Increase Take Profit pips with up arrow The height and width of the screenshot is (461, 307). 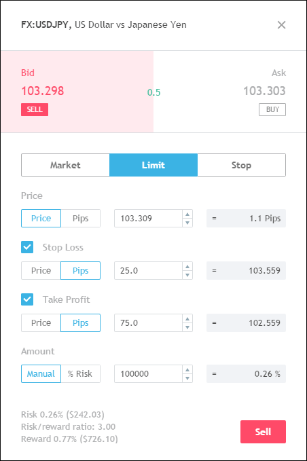pos(187,318)
